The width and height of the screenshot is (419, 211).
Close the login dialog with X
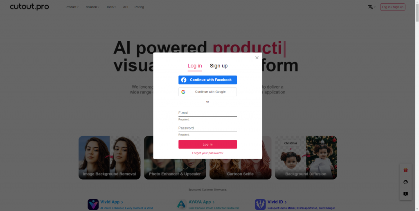257,58
